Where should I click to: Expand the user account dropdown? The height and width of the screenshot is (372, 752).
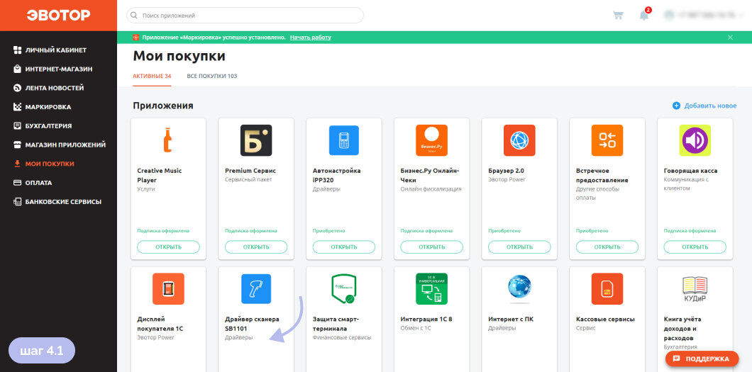pyautogui.click(x=704, y=16)
